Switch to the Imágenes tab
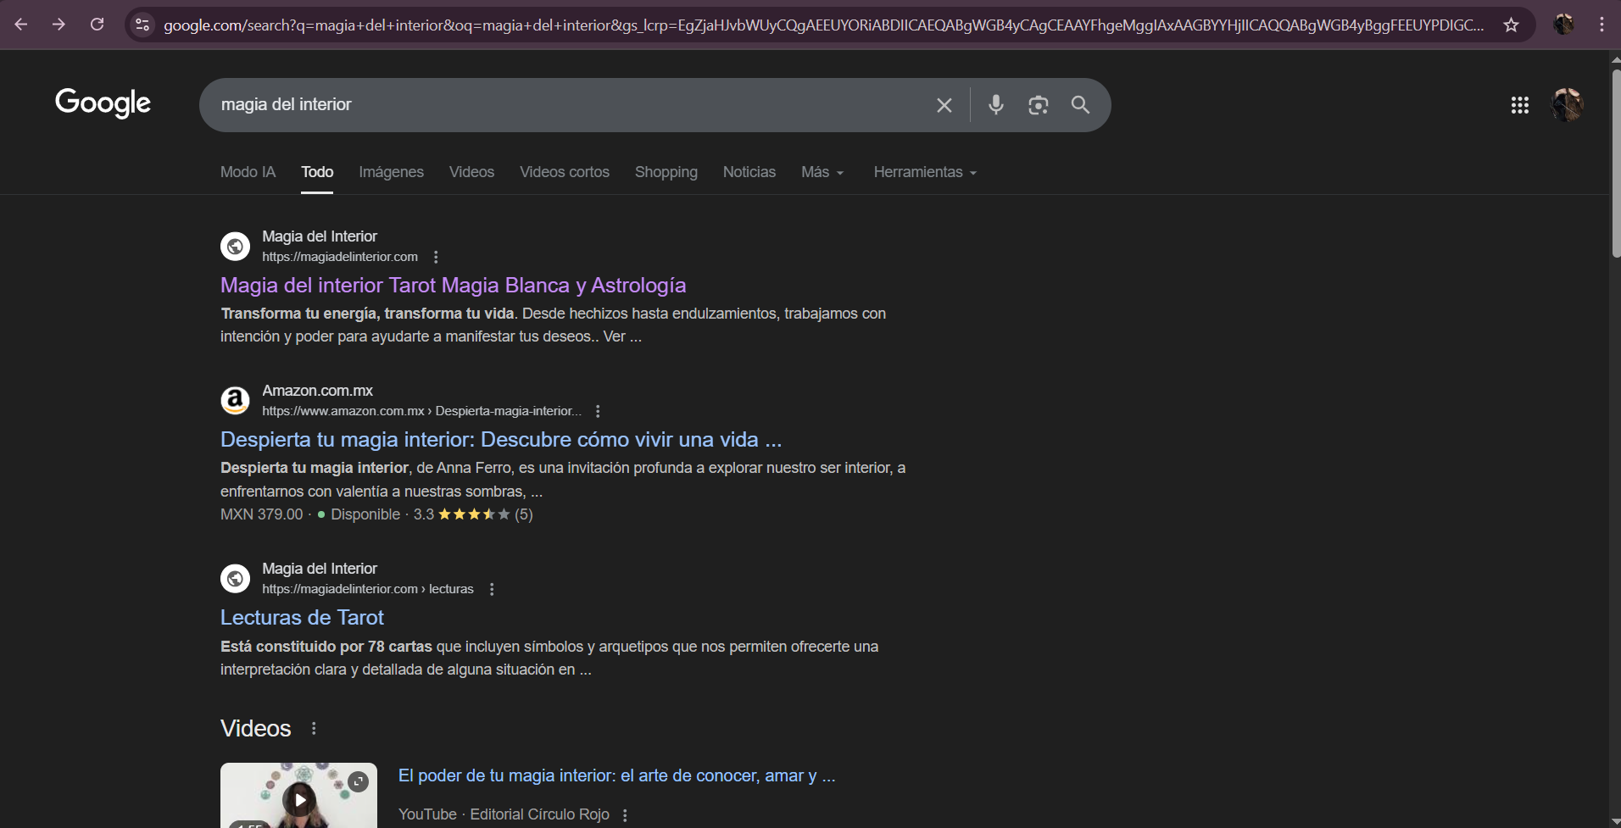The height and width of the screenshot is (828, 1621). click(x=391, y=172)
